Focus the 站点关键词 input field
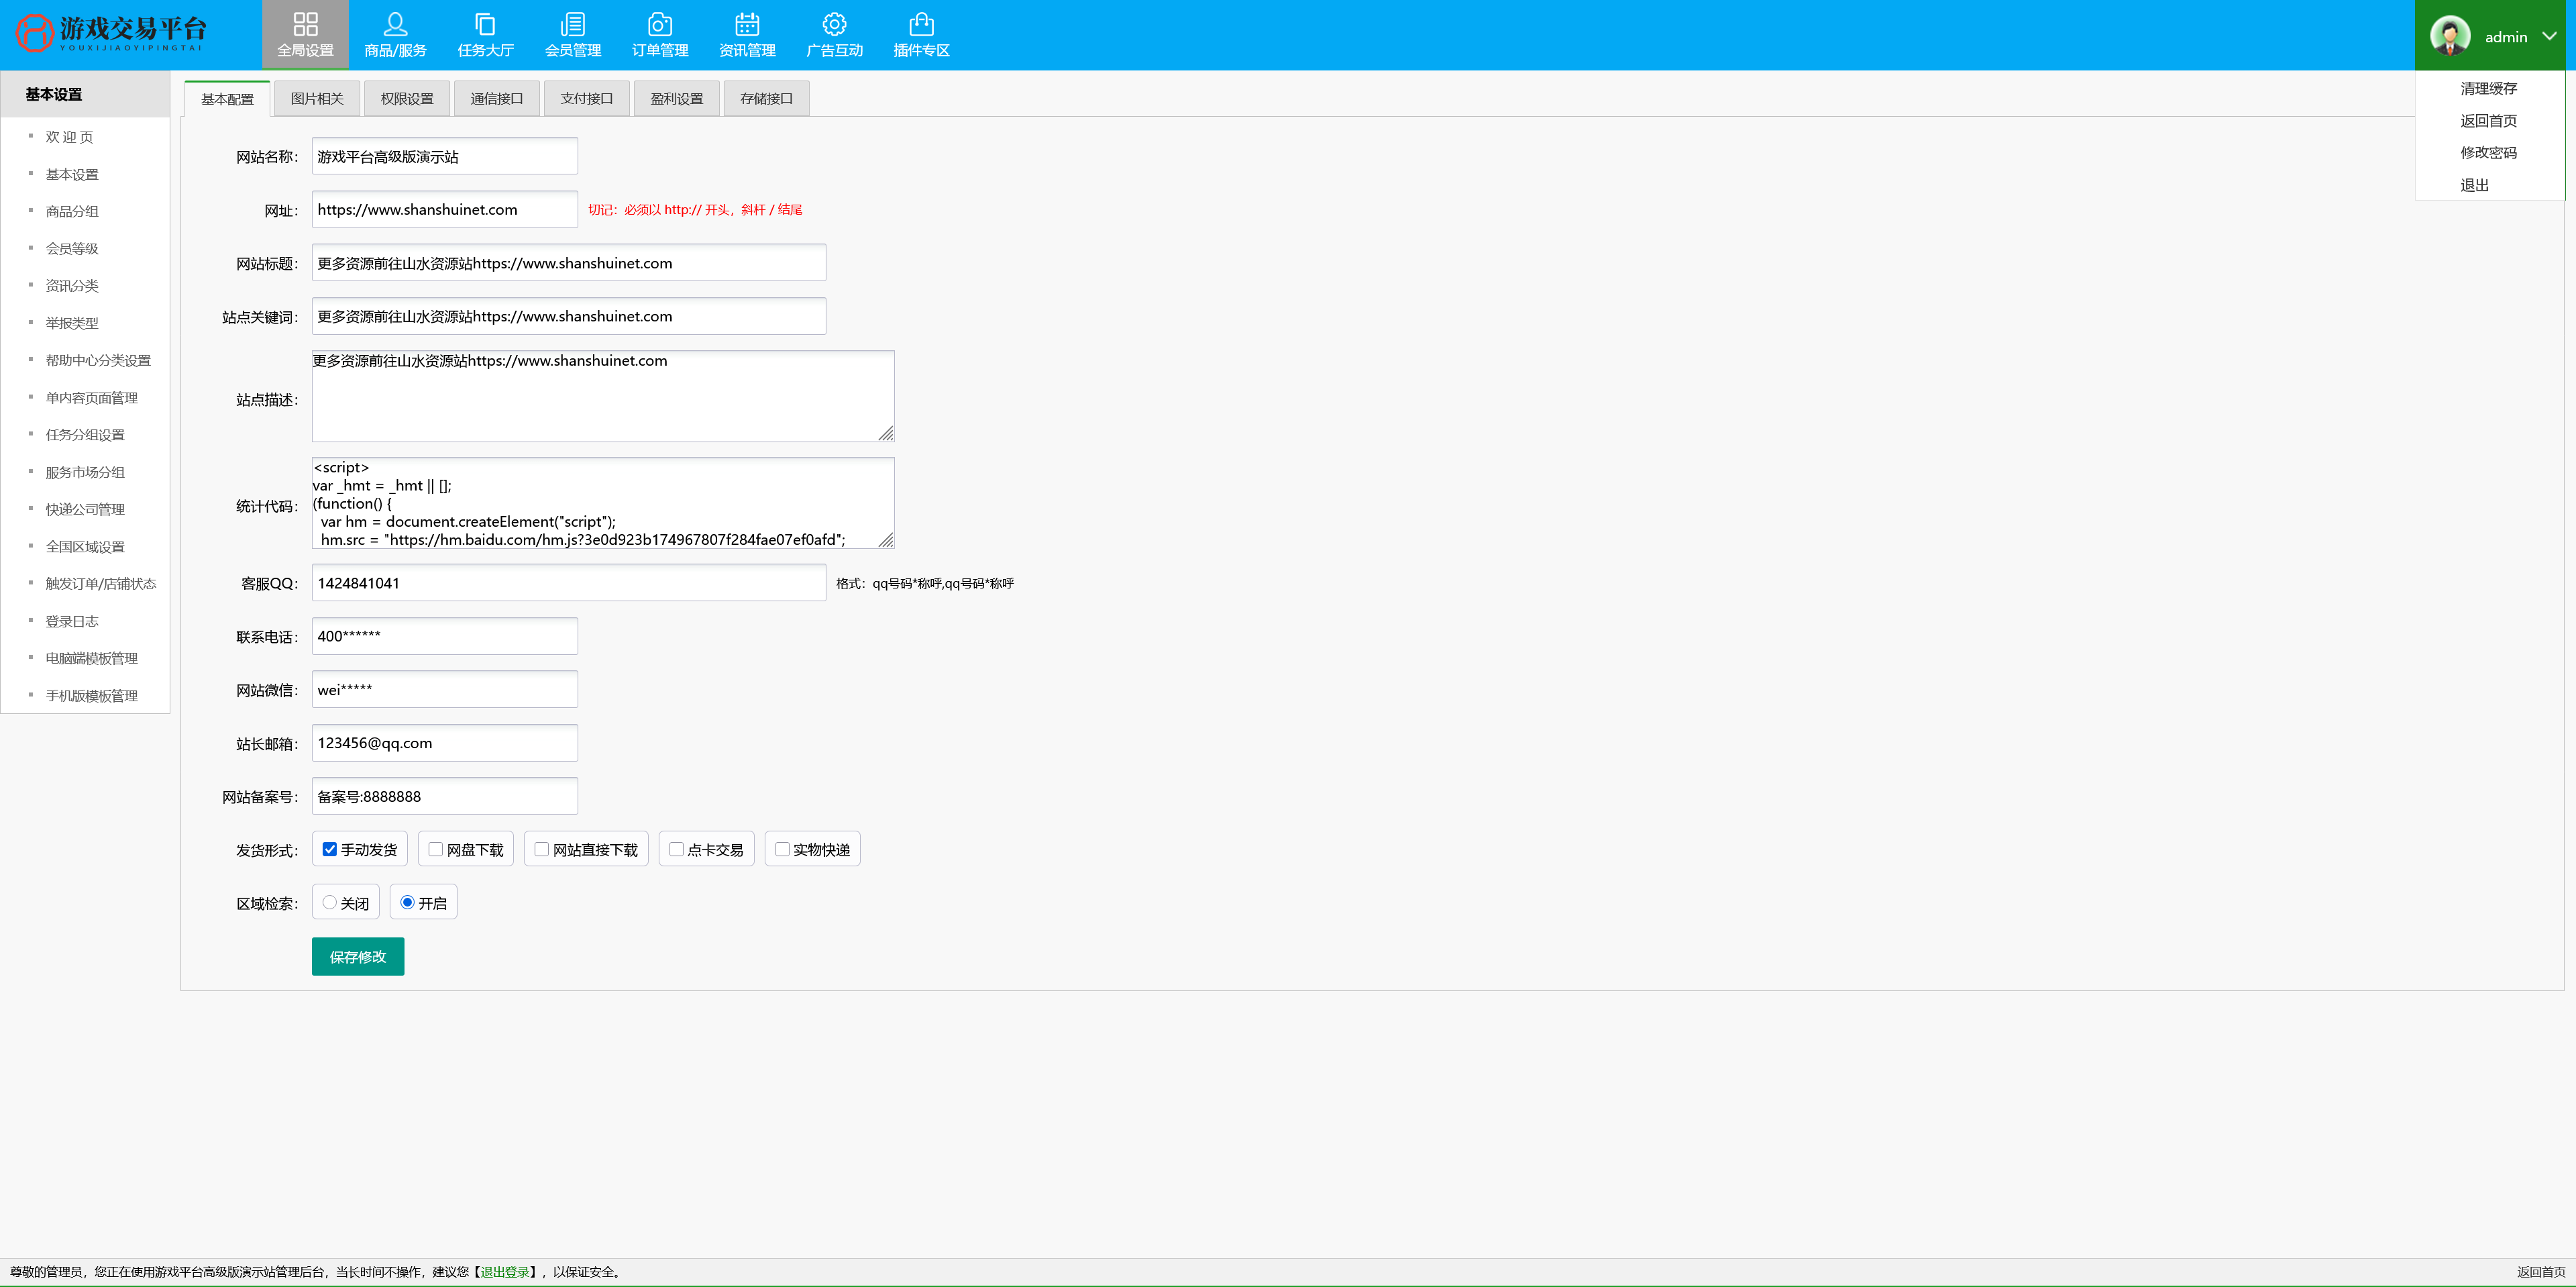Screen dimensions: 2576x1287 pyautogui.click(x=569, y=316)
